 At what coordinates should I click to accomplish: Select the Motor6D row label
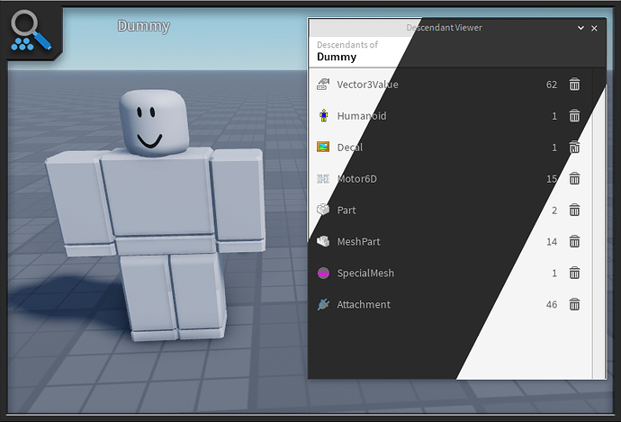(356, 178)
